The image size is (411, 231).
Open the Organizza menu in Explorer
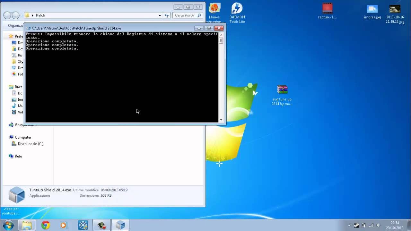(15, 25)
